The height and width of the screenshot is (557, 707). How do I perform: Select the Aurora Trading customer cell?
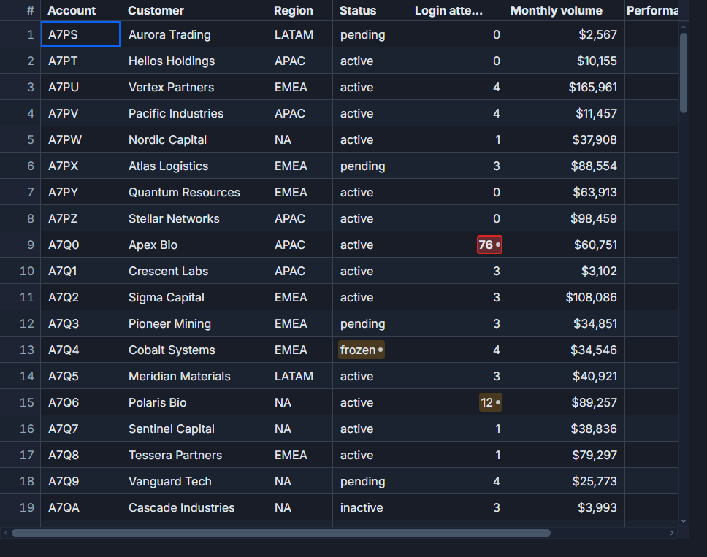click(x=194, y=34)
